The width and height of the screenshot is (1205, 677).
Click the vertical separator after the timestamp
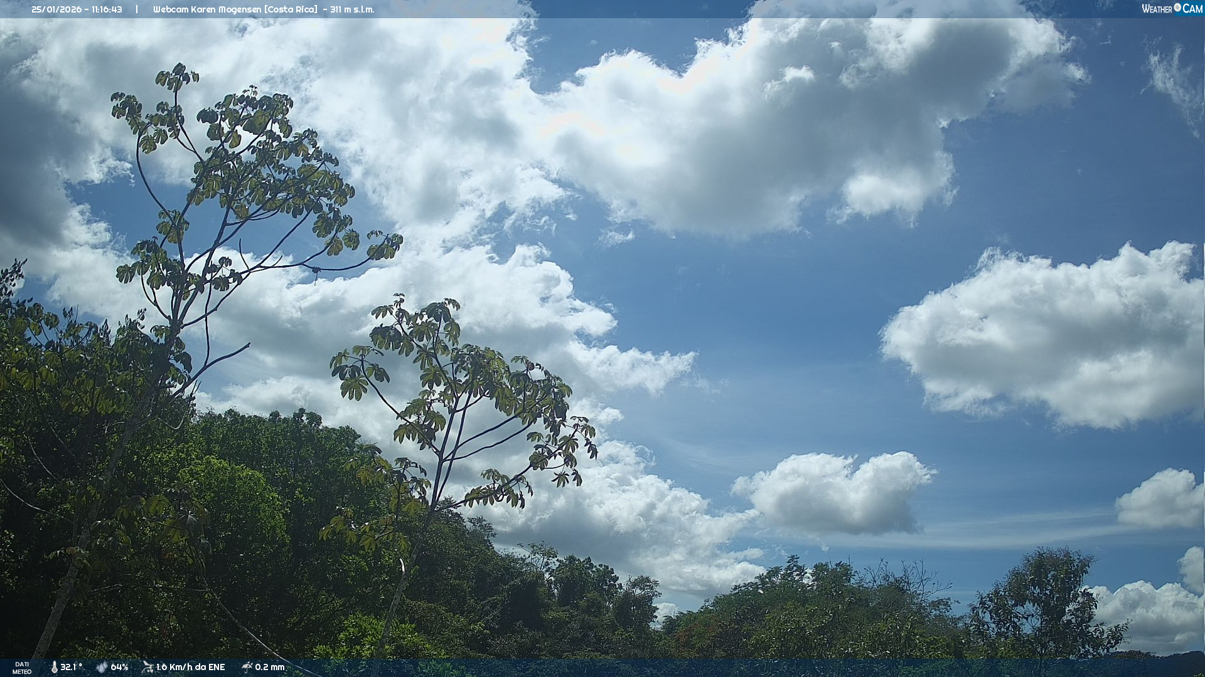(137, 9)
